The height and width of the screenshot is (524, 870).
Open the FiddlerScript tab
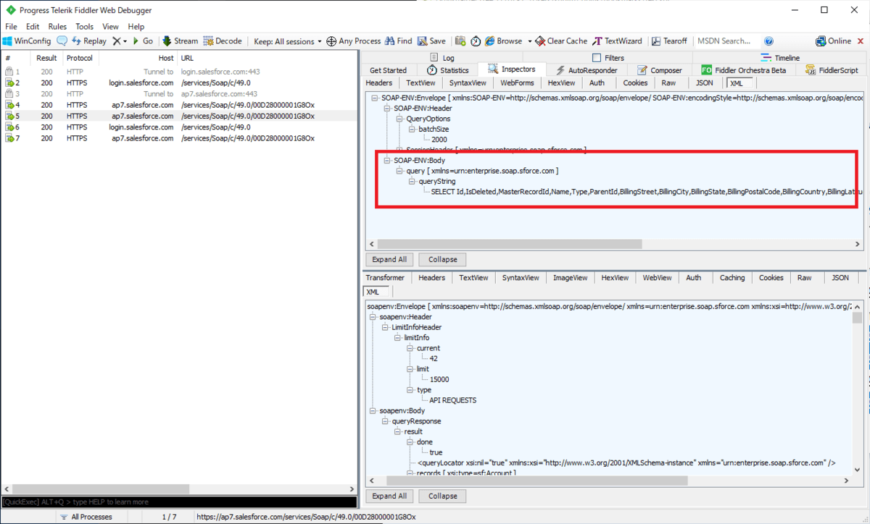click(x=831, y=70)
